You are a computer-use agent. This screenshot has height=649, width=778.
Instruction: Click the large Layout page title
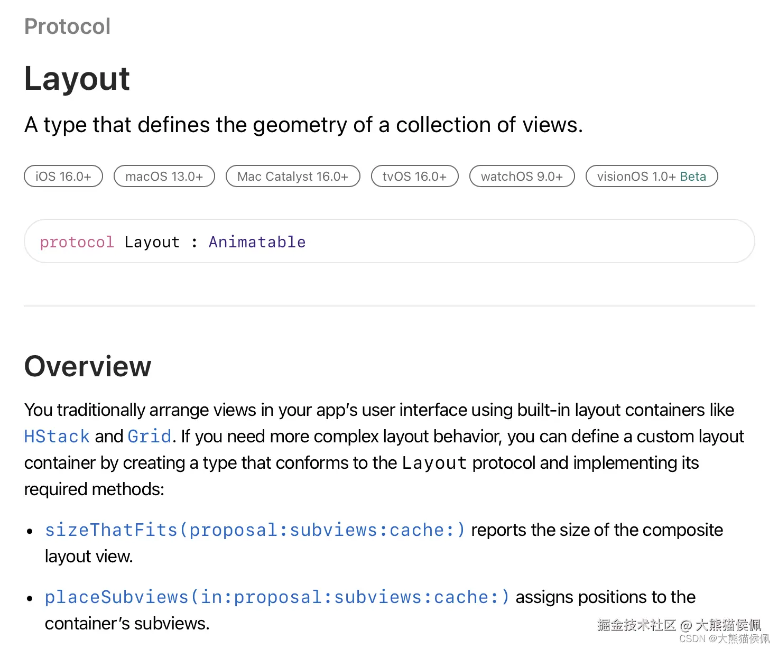77,79
